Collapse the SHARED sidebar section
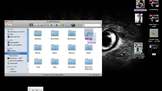This screenshot has width=162, height=91. point(6,40)
